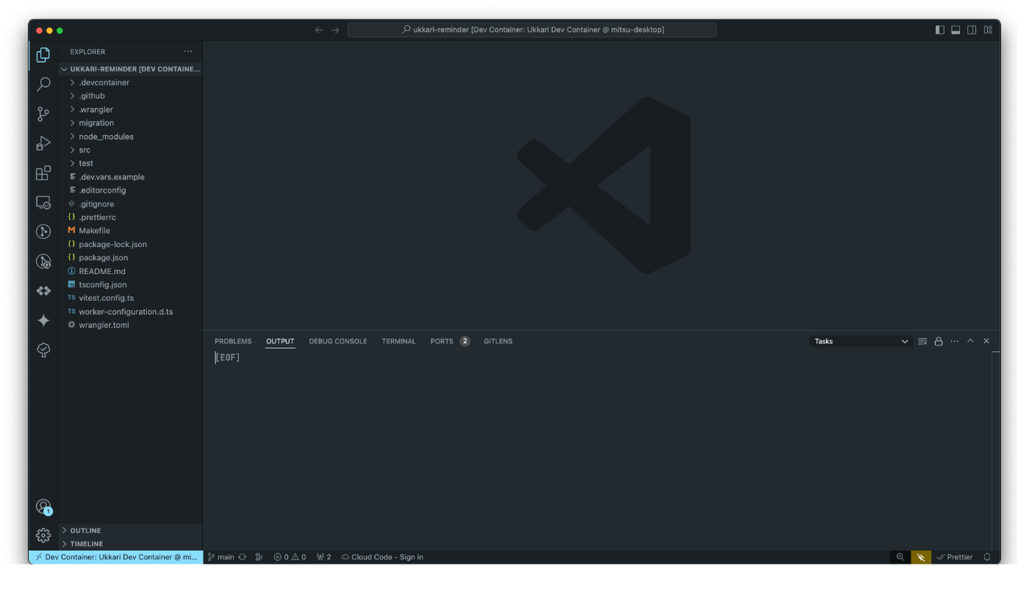Expand the node_modules folder
The height and width of the screenshot is (602, 1029).
130,137
